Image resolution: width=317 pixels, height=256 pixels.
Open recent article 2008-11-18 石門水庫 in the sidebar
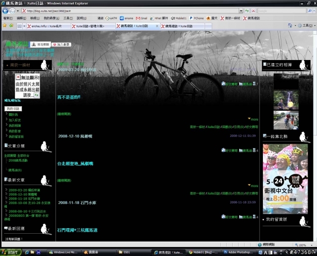24,198
